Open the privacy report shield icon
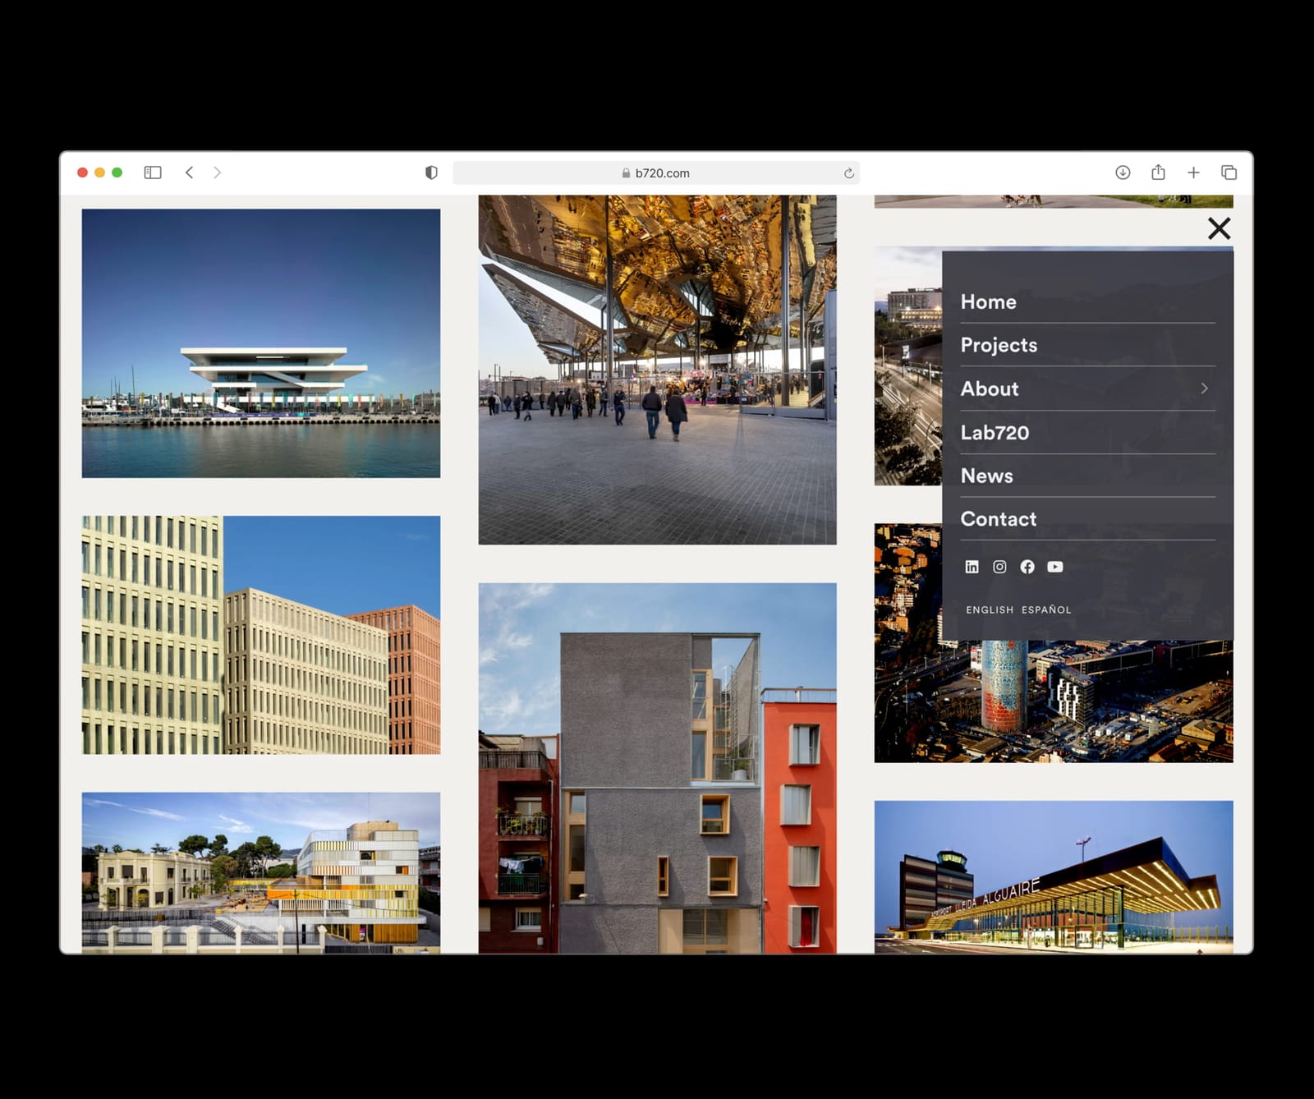The width and height of the screenshot is (1314, 1099). pos(431,172)
